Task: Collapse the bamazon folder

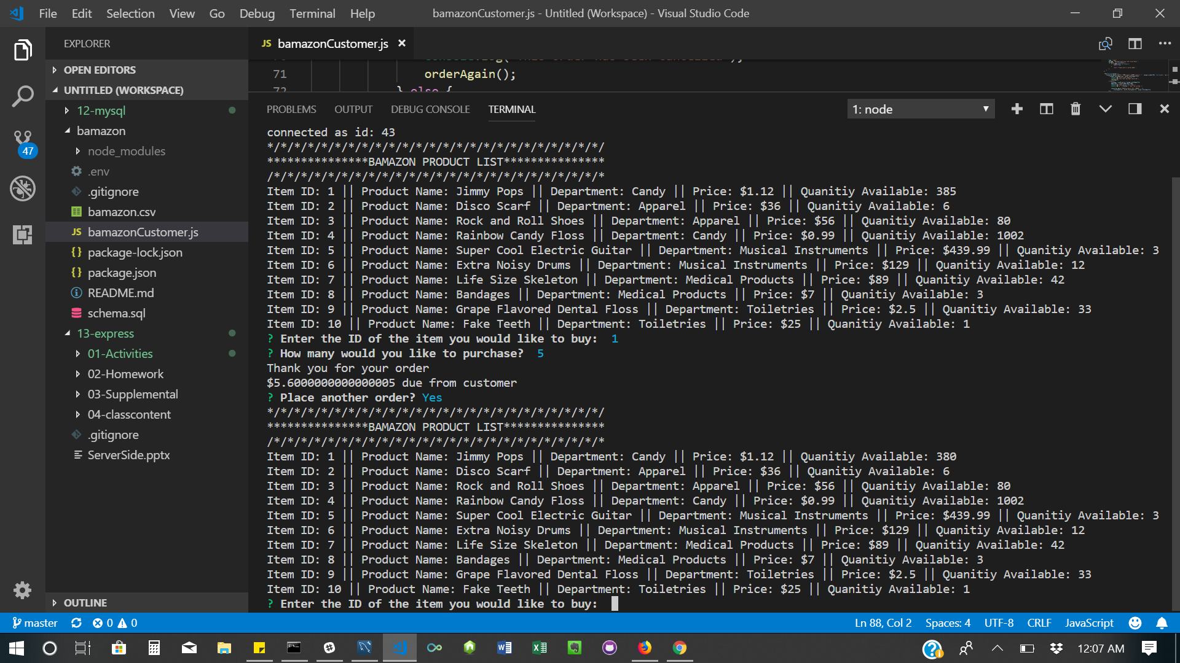Action: point(101,131)
